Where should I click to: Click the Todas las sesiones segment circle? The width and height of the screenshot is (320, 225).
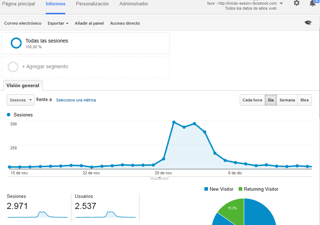click(x=16, y=43)
